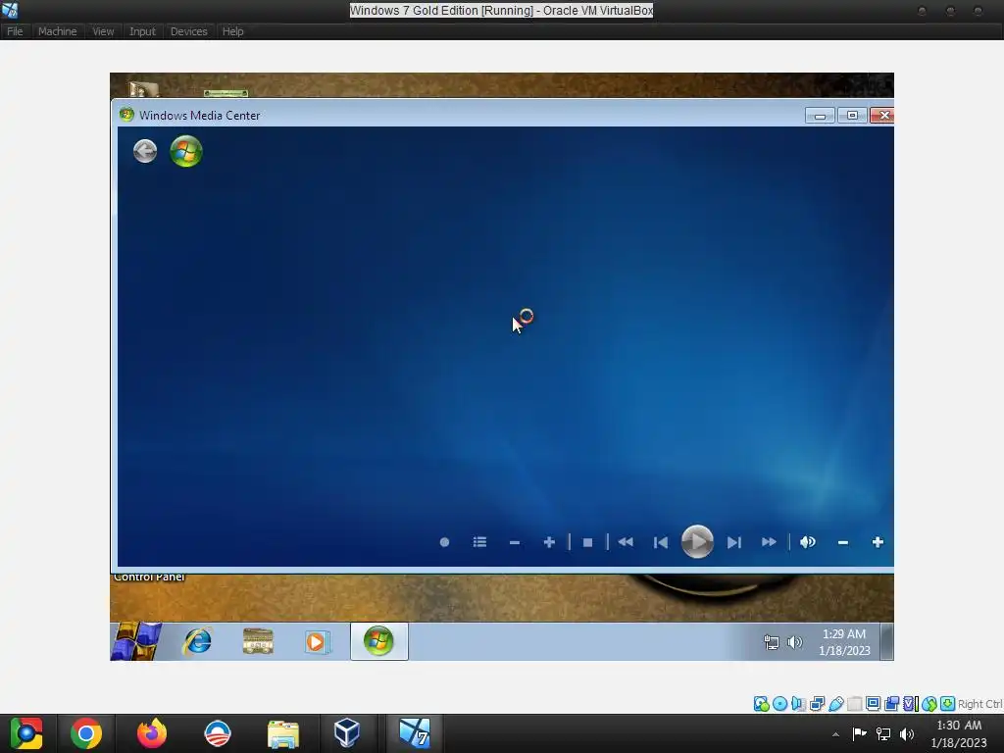Click the host volume speaker icon
This screenshot has width=1004, height=753.
point(907,734)
